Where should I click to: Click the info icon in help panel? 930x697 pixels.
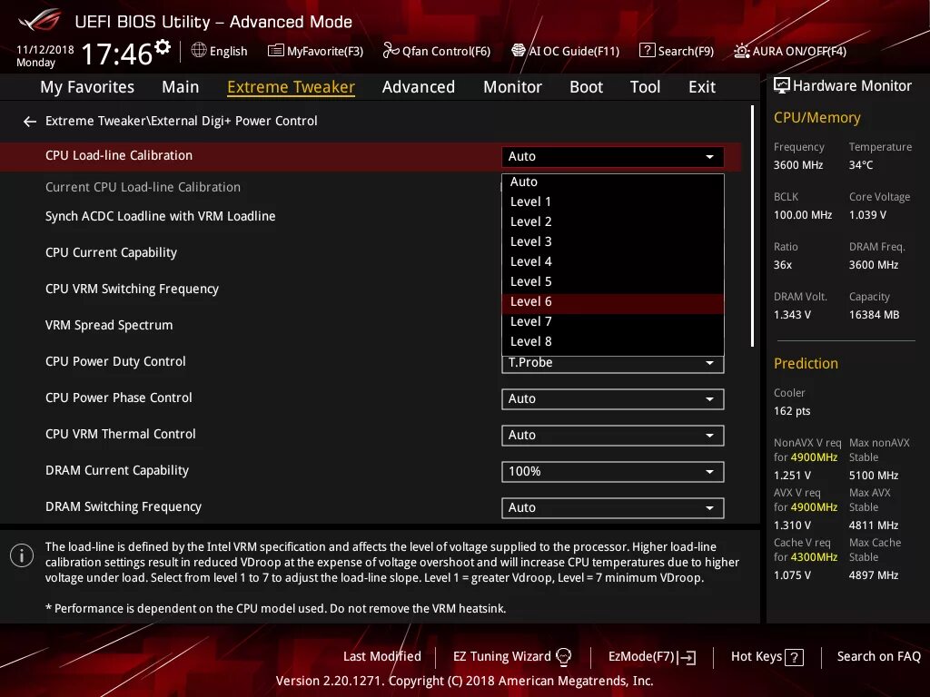coord(22,555)
